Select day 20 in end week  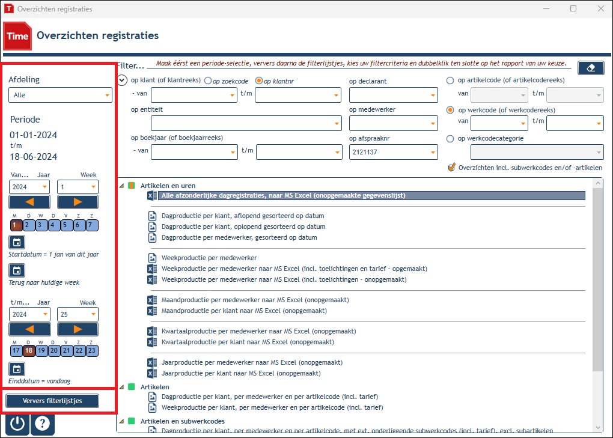pyautogui.click(x=54, y=350)
